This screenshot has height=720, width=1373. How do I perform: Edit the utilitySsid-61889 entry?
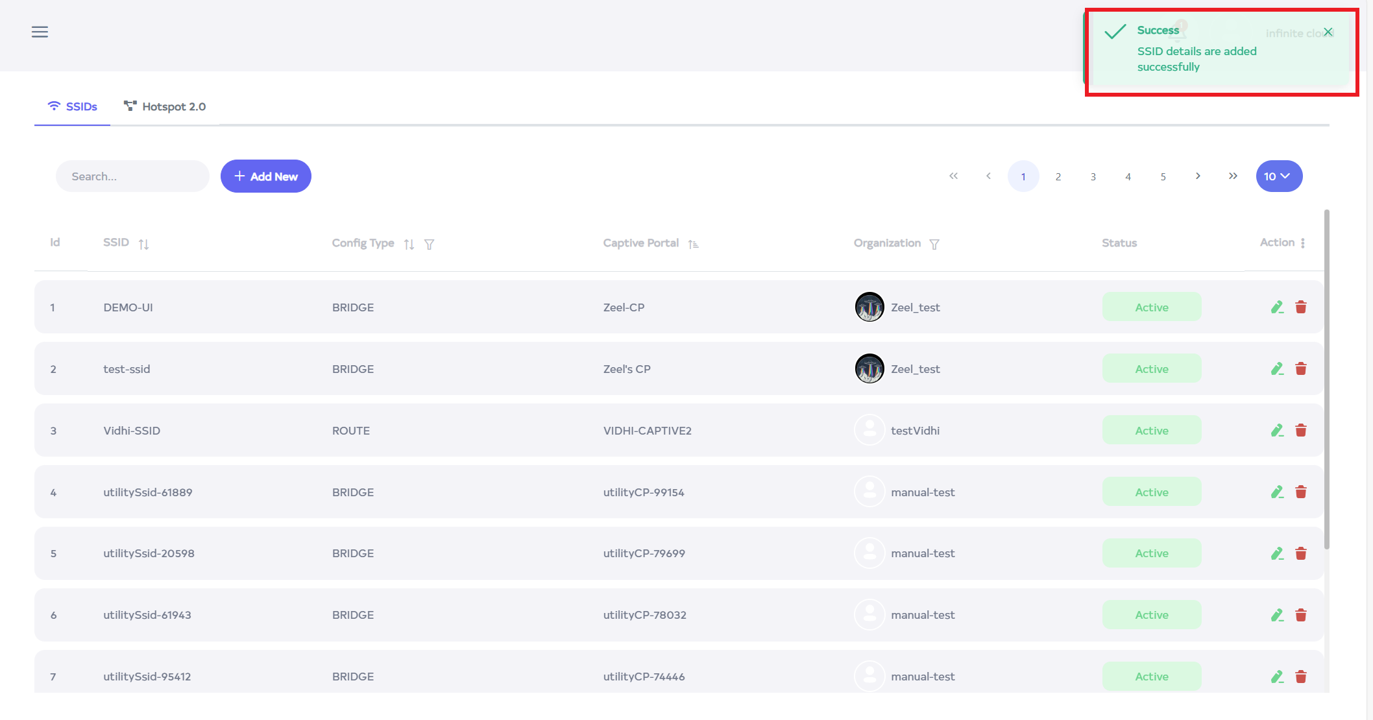[x=1277, y=492]
